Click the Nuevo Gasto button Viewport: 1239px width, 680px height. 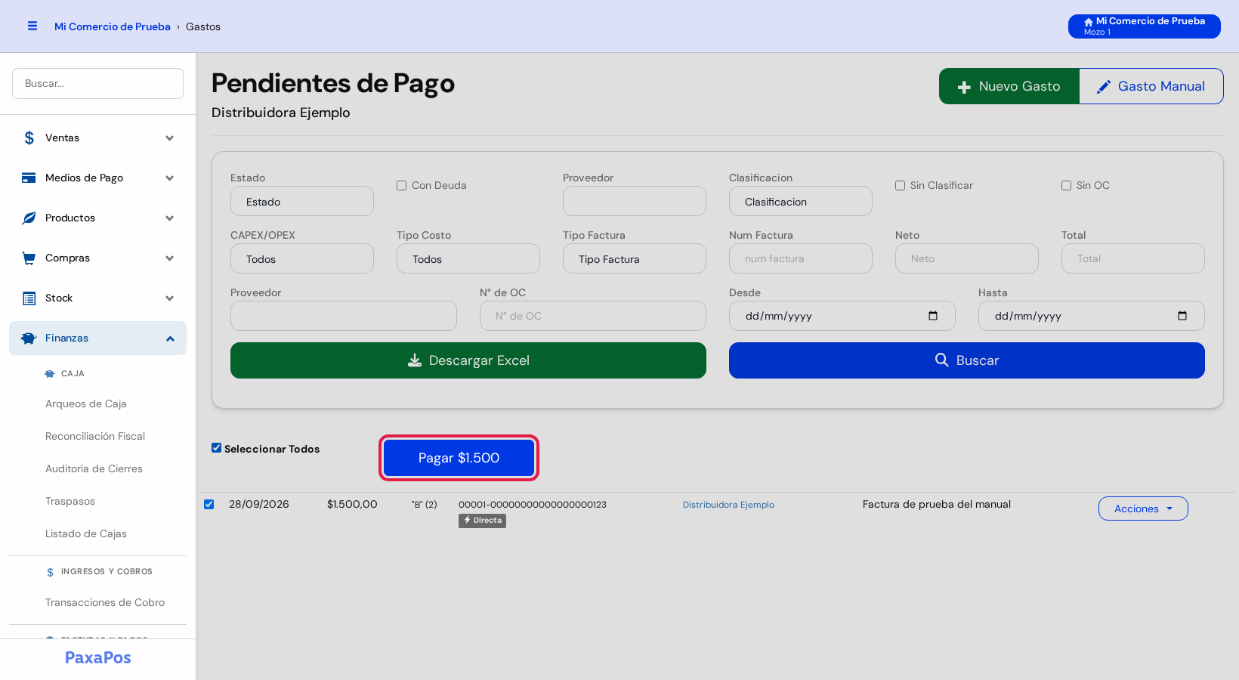tap(1009, 86)
